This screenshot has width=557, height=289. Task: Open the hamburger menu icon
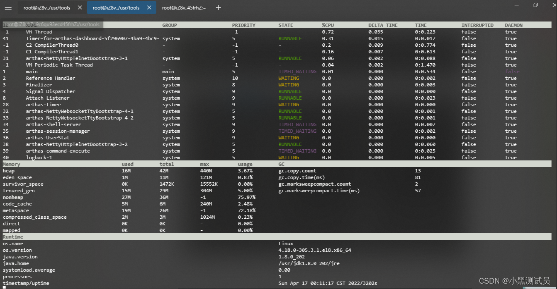click(x=8, y=7)
